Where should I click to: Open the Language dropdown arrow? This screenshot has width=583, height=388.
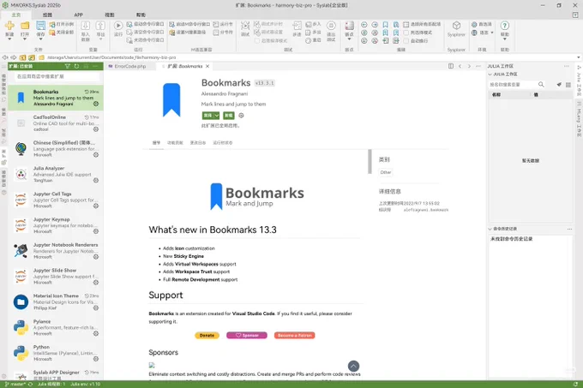tap(492, 33)
